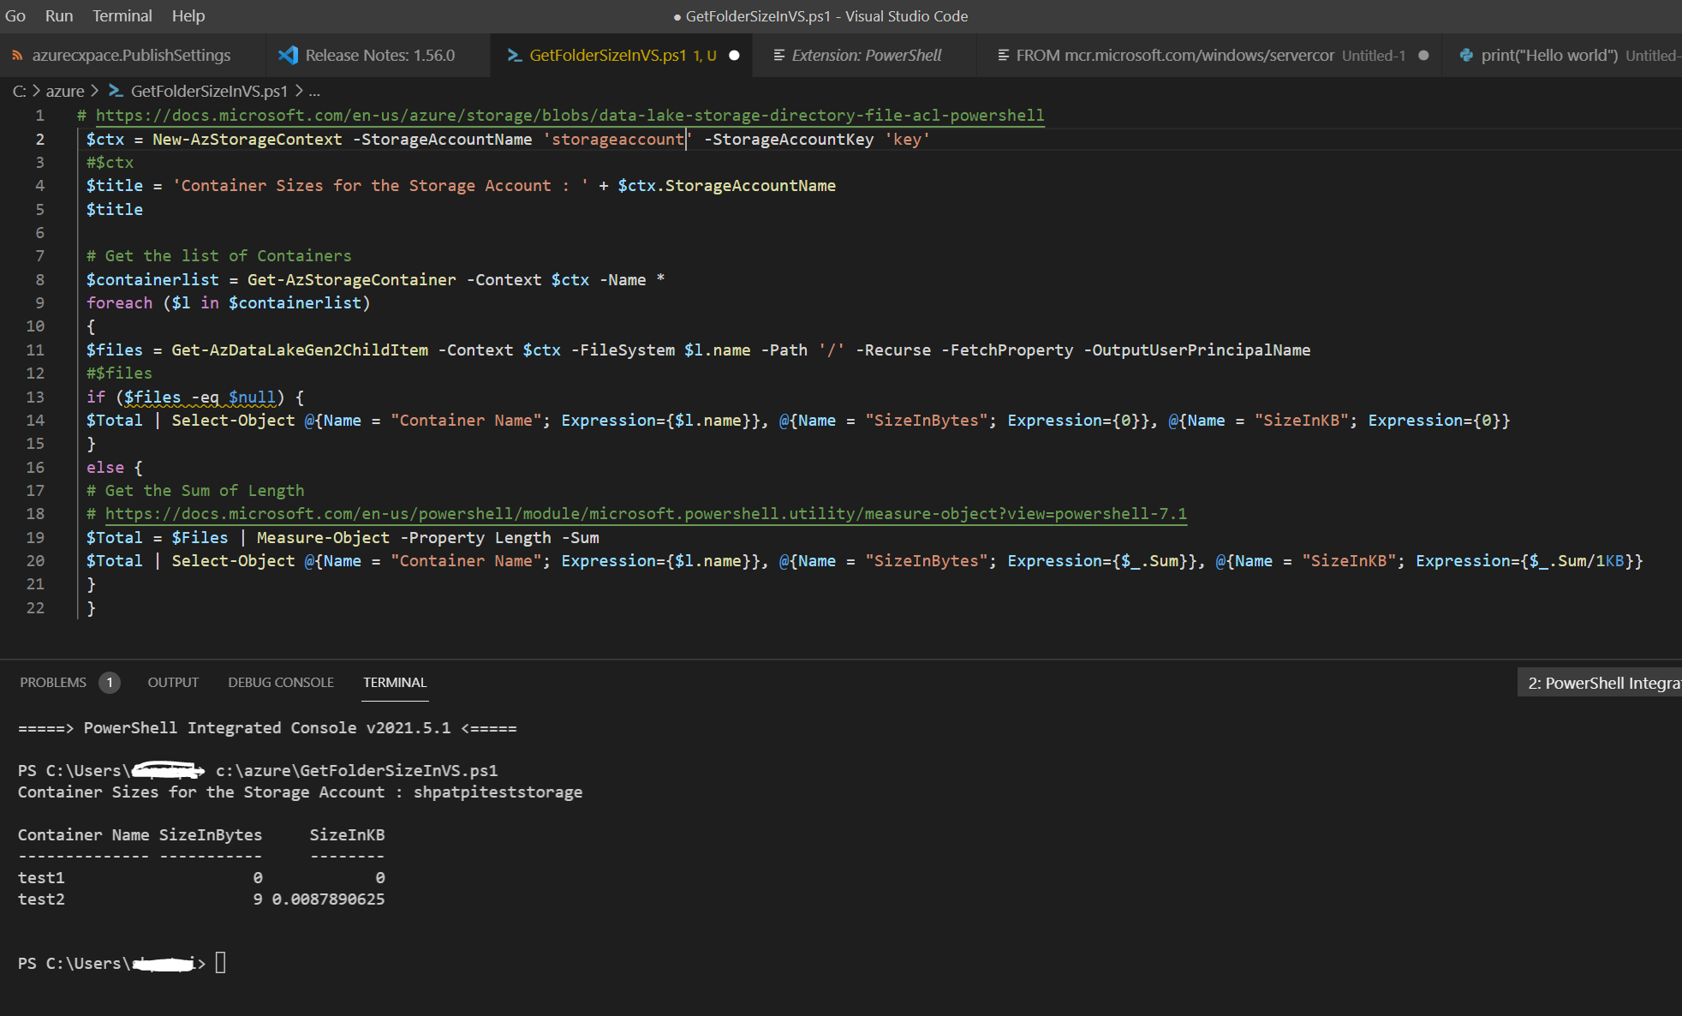Open the DEBUG CONSOLE panel tab
1682x1016 pixels.
click(x=281, y=682)
